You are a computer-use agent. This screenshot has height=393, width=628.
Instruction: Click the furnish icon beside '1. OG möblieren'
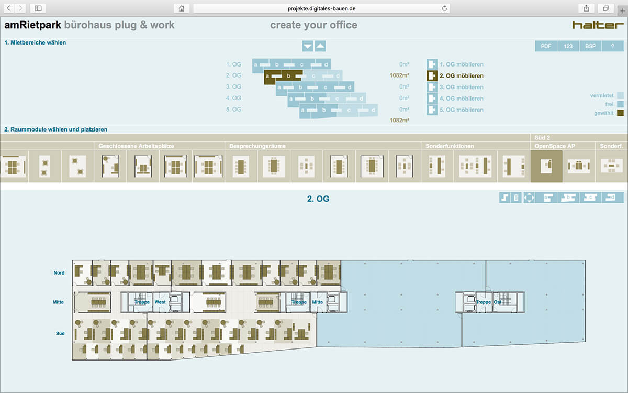click(432, 64)
